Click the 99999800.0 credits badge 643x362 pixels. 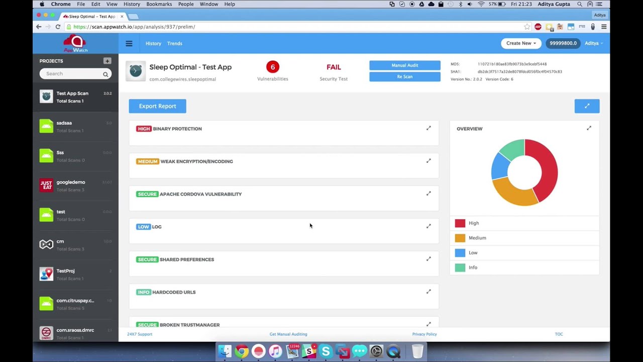563,43
